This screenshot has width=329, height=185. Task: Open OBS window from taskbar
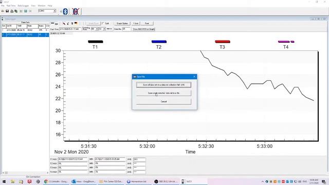[166, 181]
